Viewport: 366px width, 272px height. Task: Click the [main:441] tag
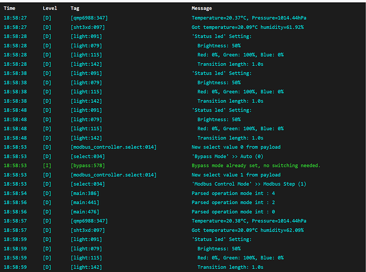point(84,202)
